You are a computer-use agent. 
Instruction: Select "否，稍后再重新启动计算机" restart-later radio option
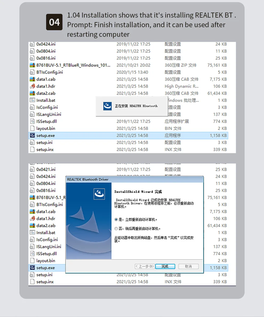(116, 228)
